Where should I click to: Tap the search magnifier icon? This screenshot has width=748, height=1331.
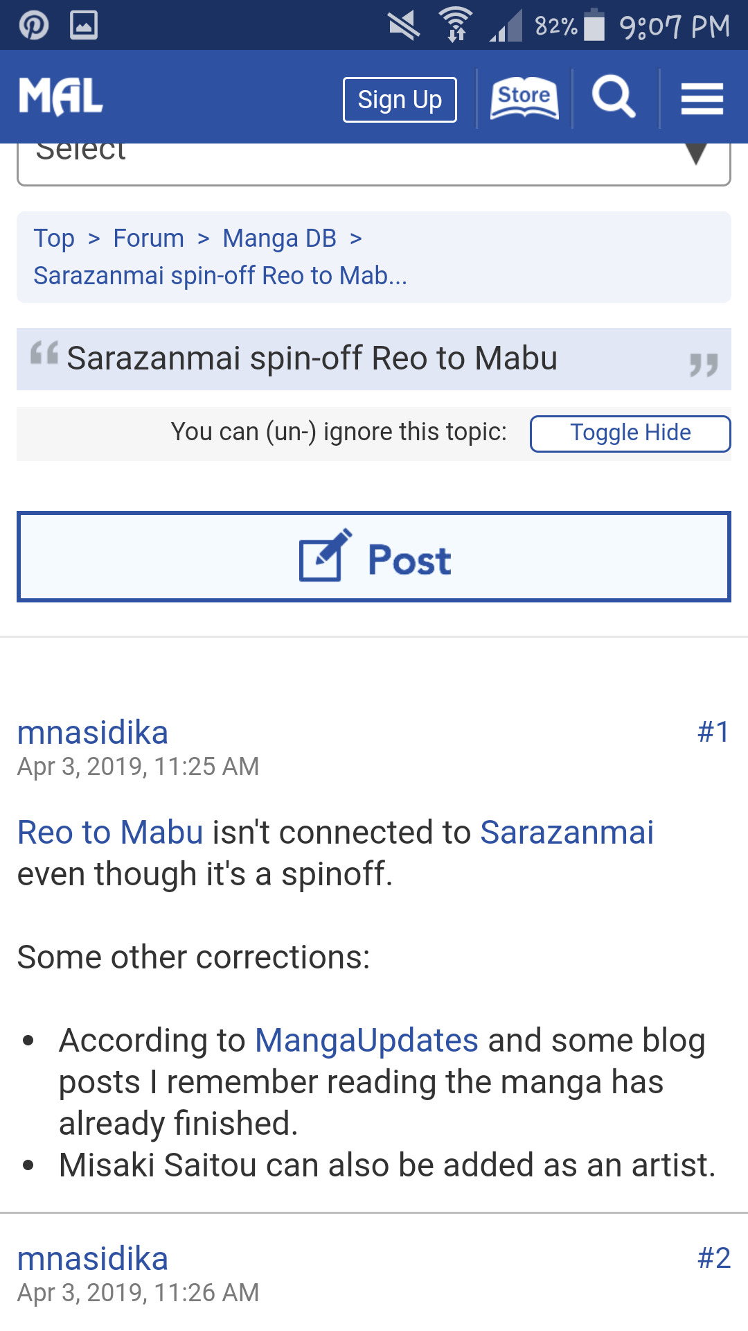point(614,97)
